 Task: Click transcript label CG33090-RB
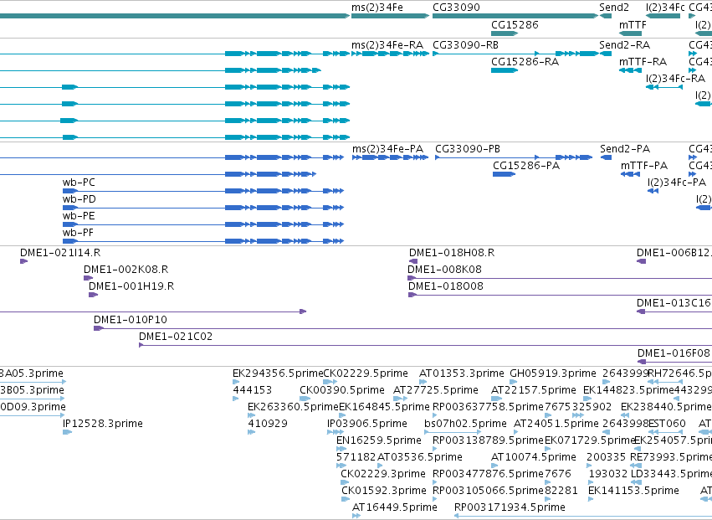coord(465,45)
